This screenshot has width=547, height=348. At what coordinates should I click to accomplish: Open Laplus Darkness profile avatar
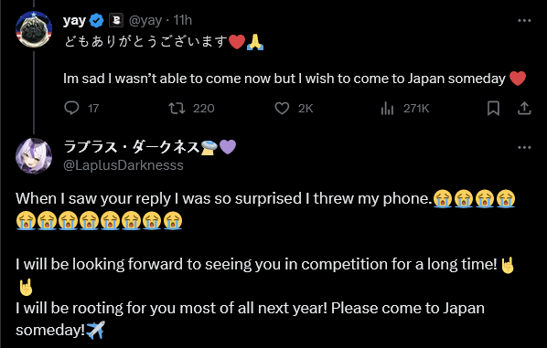click(34, 155)
